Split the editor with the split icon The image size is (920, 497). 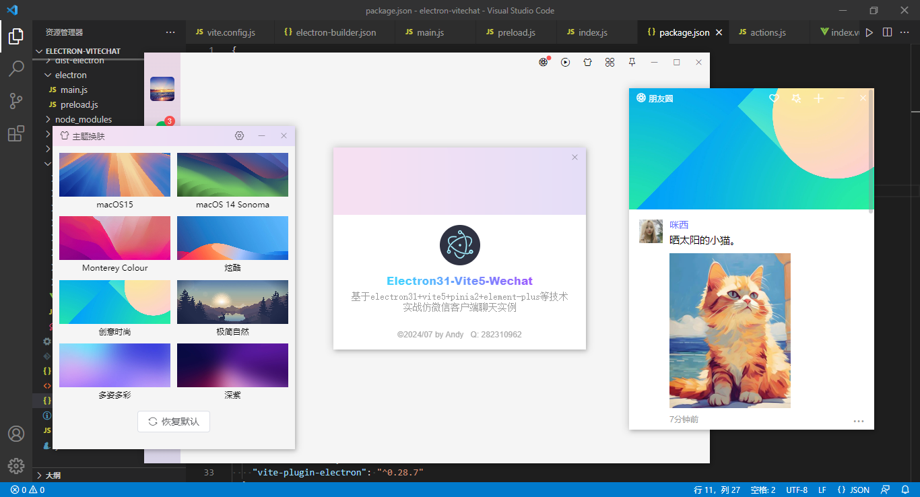click(887, 32)
